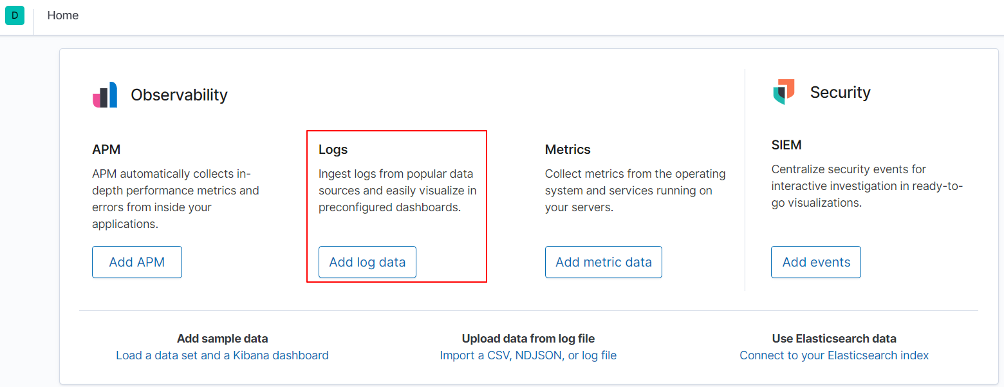Screen dimensions: 1004x387
Task: Click the Security shield logo icon
Action: (784, 92)
